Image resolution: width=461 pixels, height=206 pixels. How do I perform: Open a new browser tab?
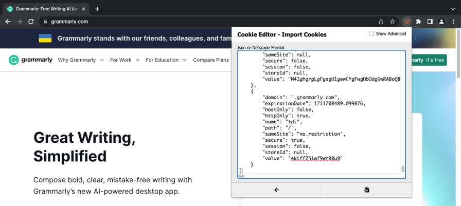coord(97,9)
